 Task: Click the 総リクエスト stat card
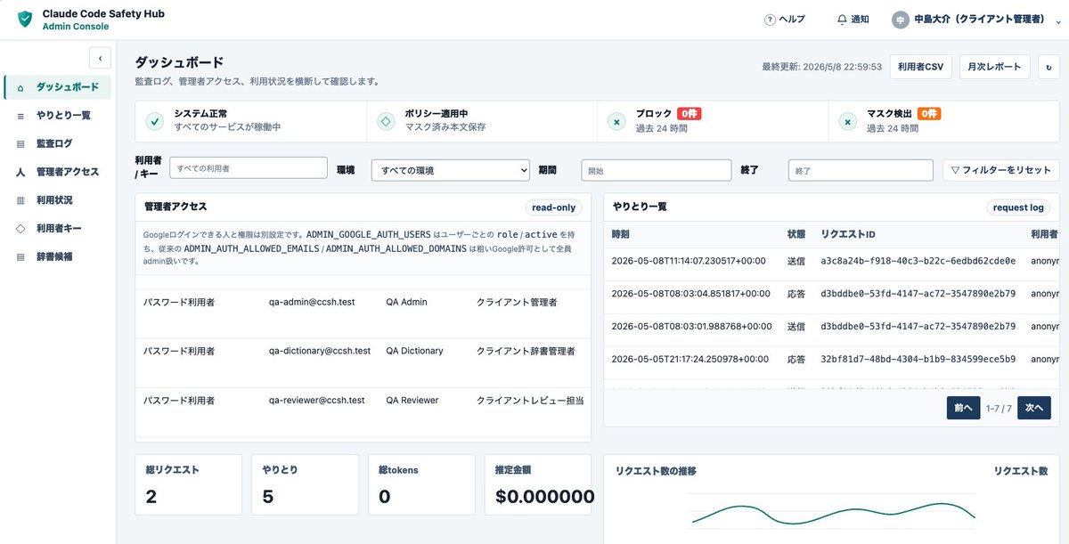pyautogui.click(x=189, y=484)
